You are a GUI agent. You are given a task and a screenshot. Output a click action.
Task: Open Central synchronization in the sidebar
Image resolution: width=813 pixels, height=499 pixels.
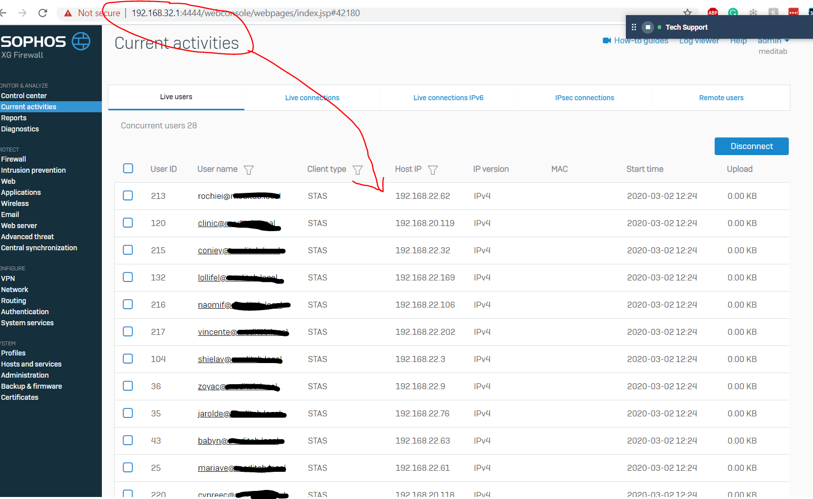click(39, 248)
